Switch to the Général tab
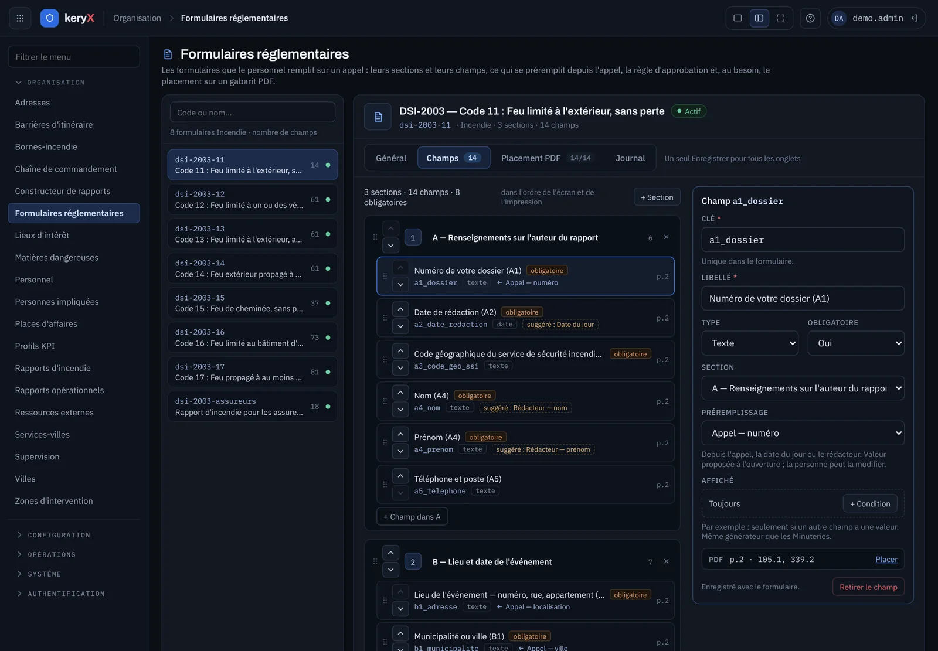 click(391, 158)
